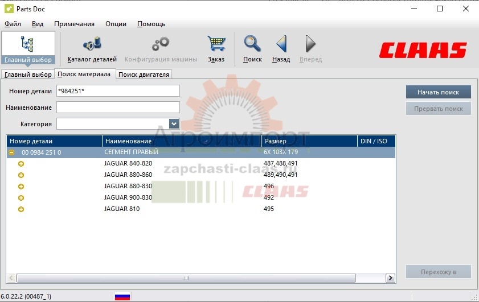The height and width of the screenshot is (302, 479).
Task: Select the 6X 103X 179 size cell
Action: 281,152
